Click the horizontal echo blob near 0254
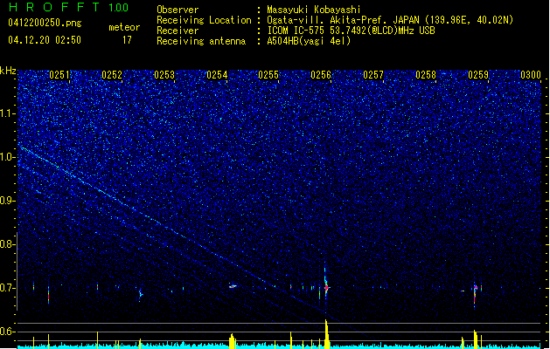 233,286
